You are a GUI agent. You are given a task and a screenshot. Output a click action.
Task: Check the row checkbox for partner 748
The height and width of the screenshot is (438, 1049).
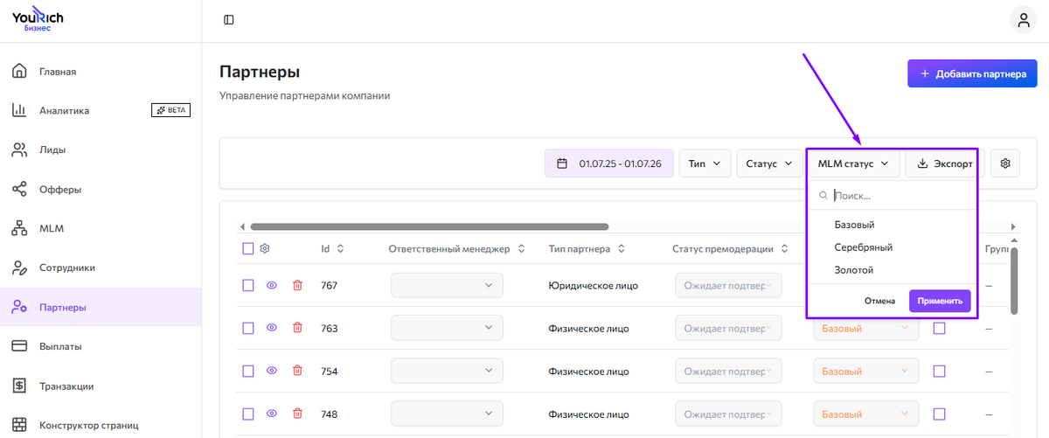click(x=248, y=414)
